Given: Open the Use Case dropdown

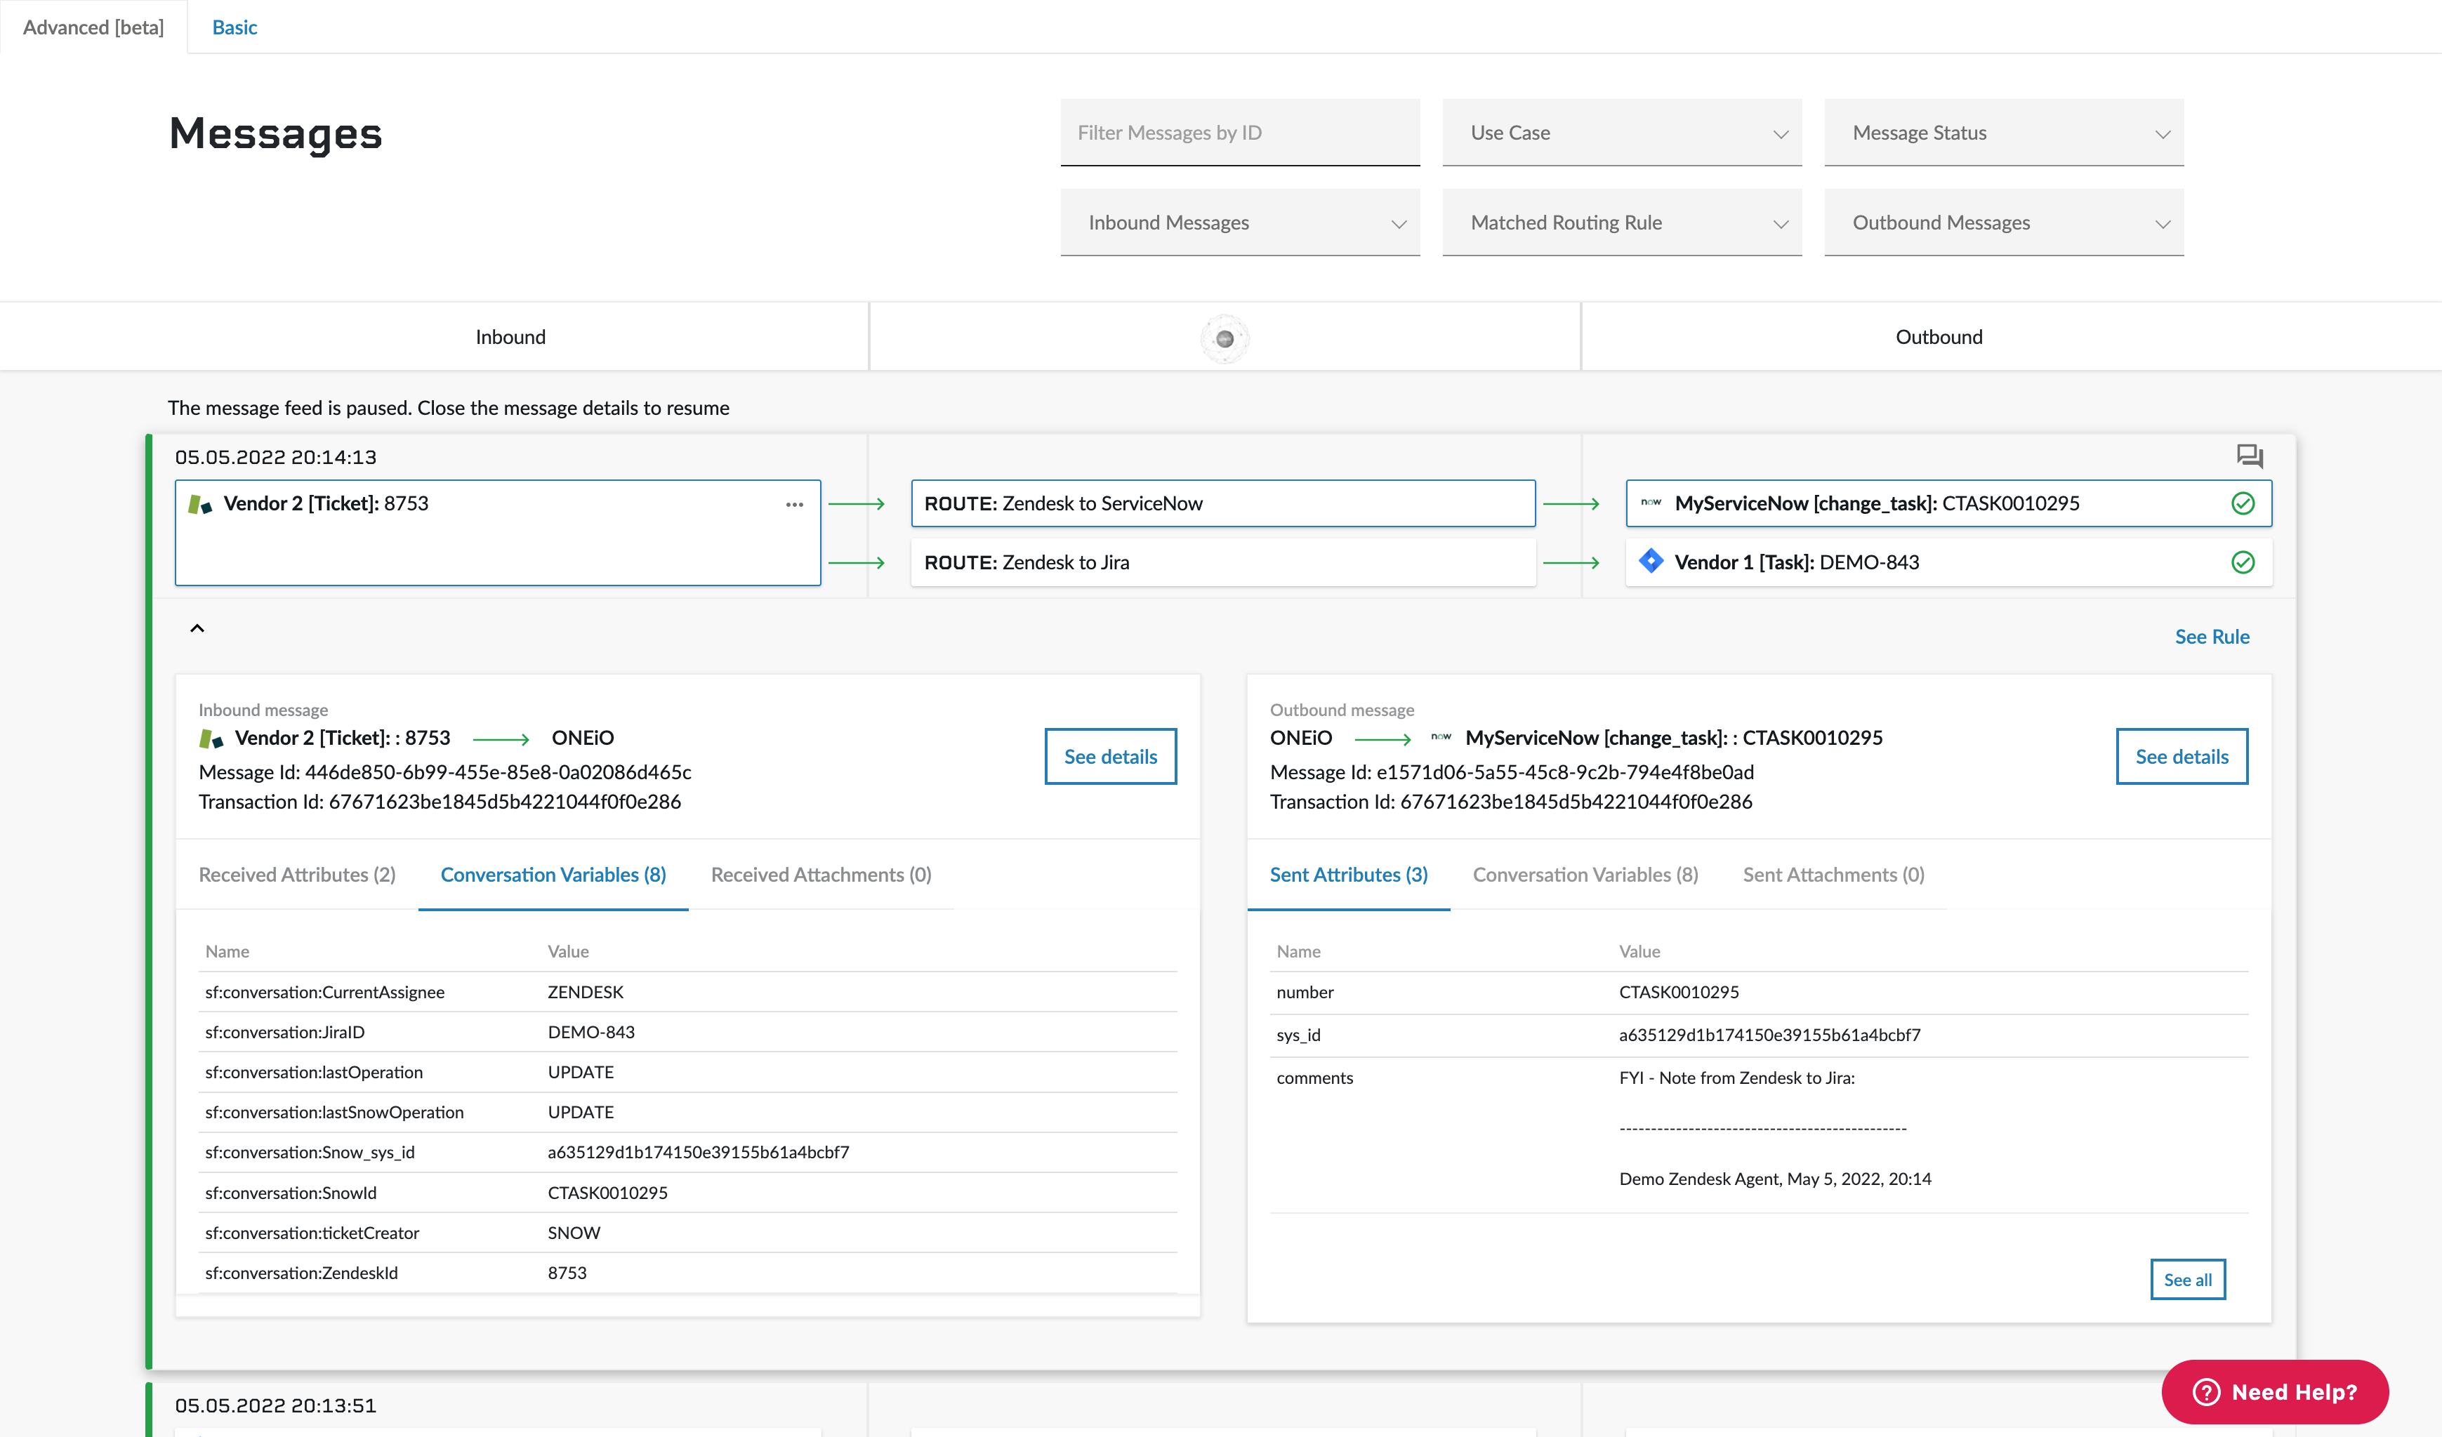Looking at the screenshot, I should pyautogui.click(x=1621, y=133).
